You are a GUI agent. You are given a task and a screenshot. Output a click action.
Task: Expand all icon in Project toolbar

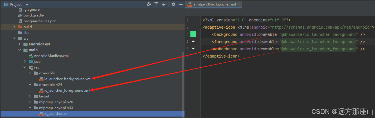coord(156,4)
